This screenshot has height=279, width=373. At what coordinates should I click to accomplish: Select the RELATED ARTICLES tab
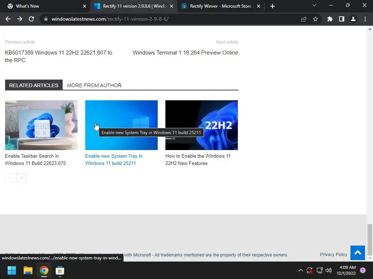(34, 85)
